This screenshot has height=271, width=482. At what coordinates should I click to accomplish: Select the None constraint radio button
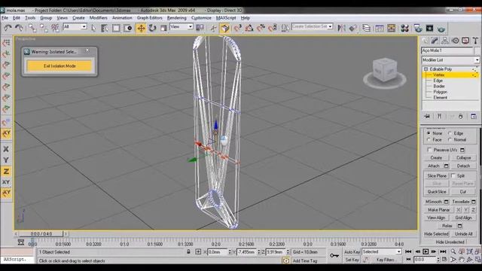point(429,133)
